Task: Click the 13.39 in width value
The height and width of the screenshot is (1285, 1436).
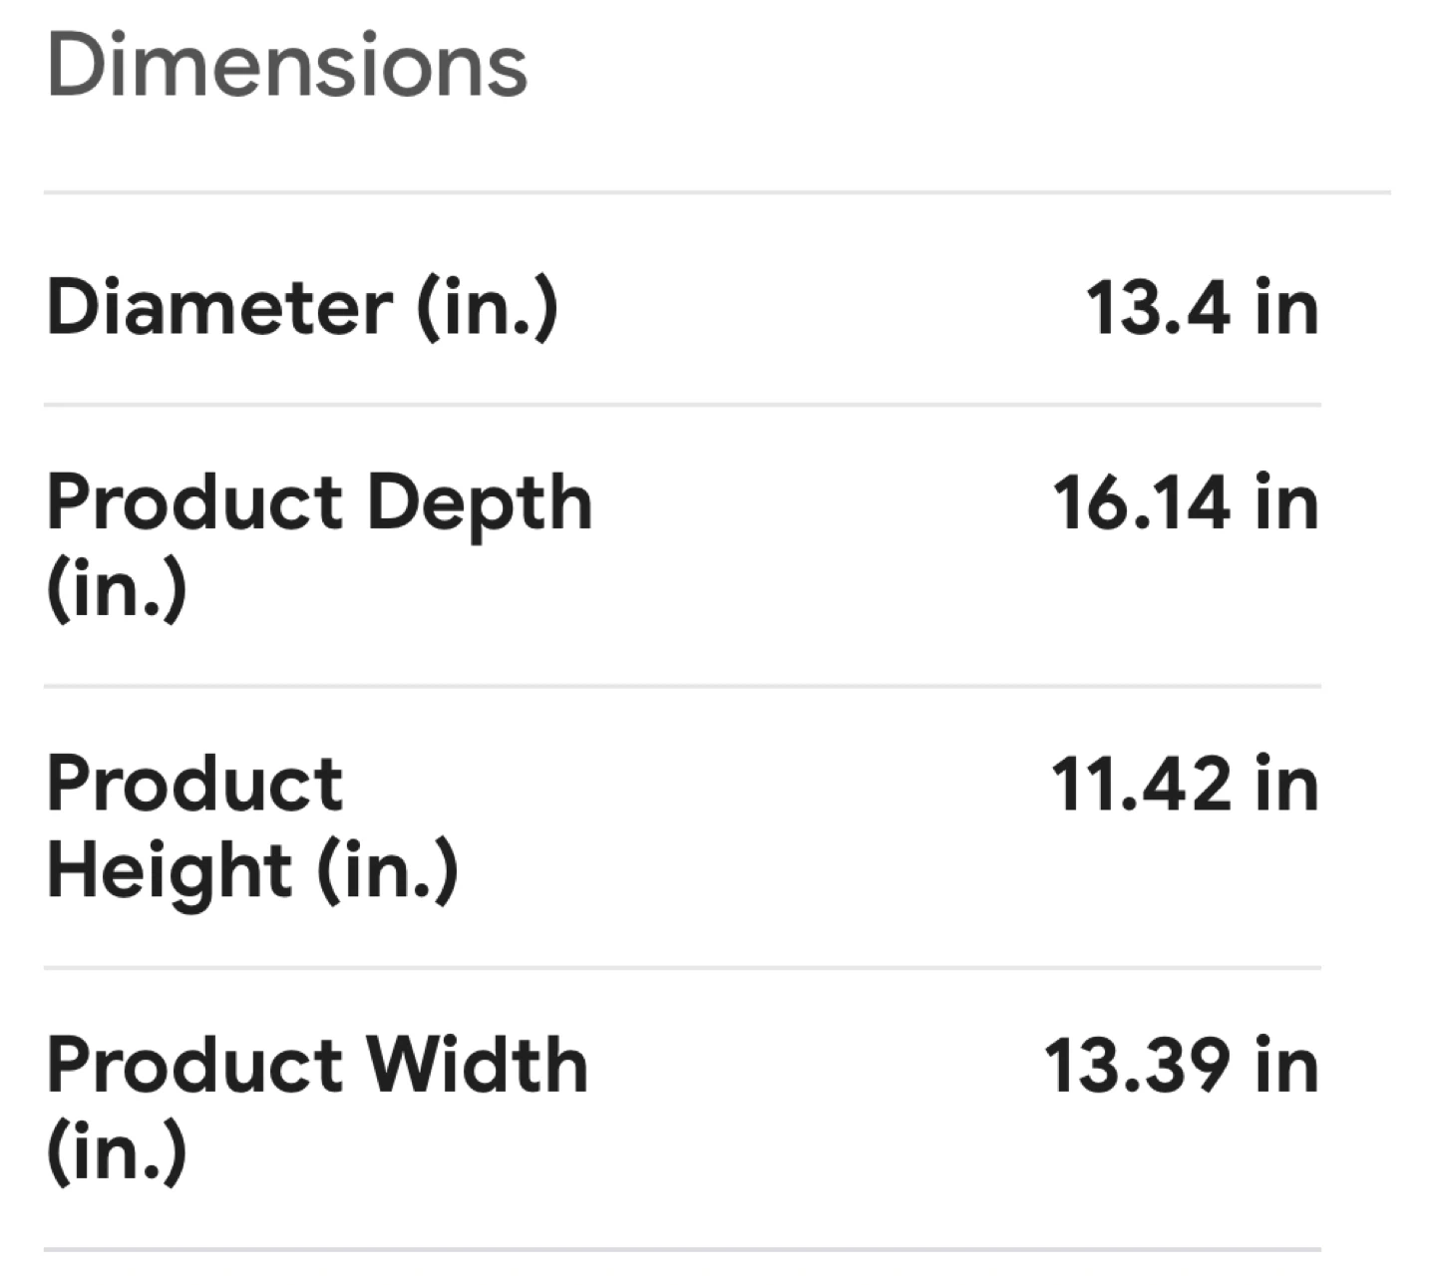Action: pyautogui.click(x=1181, y=1066)
